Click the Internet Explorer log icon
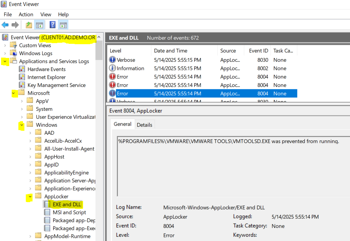This screenshot has height=241, width=350. 22,77
